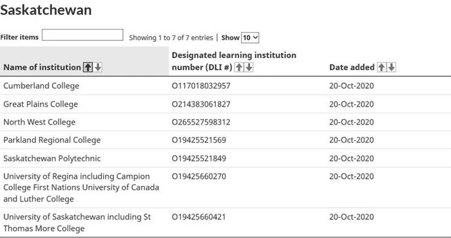This screenshot has width=451, height=238.
Task: Click the Name of institution column header
Action: (42, 67)
